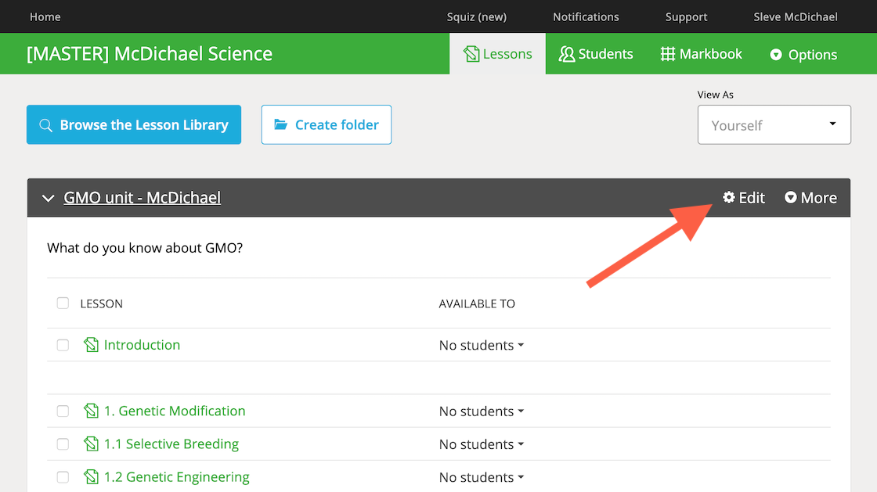Image resolution: width=877 pixels, height=492 pixels.
Task: Click the folder icon on Create folder
Action: tap(281, 124)
